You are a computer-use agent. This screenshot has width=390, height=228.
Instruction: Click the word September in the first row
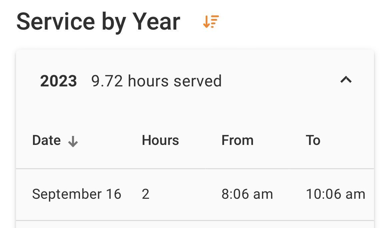point(67,194)
